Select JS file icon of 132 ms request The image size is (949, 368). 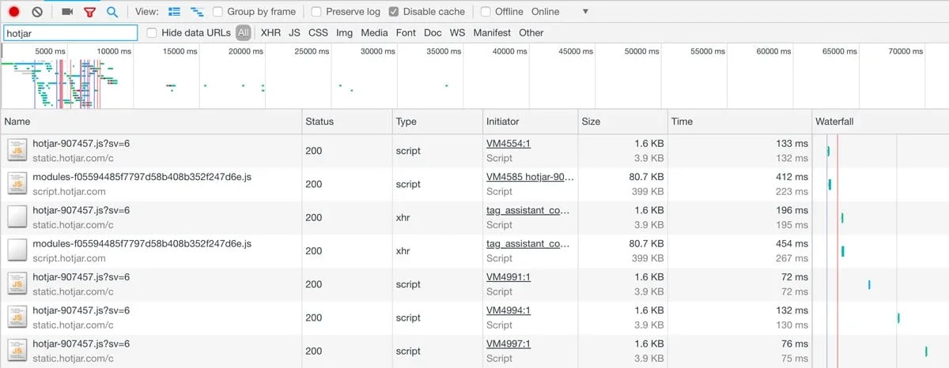click(17, 317)
